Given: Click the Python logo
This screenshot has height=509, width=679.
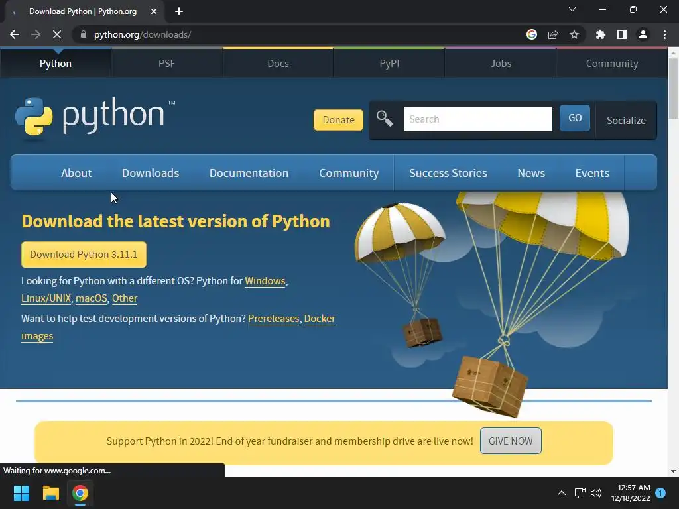Looking at the screenshot, I should pos(95,116).
